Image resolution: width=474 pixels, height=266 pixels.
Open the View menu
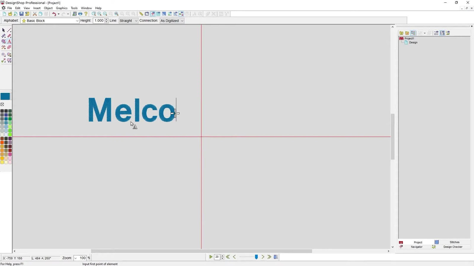click(27, 8)
